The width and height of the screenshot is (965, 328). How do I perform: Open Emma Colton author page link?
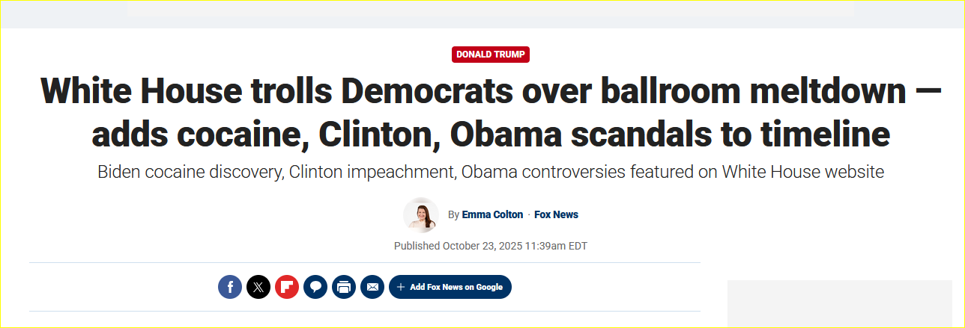click(491, 214)
